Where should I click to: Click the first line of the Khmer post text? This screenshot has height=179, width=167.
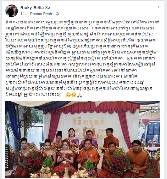click(x=82, y=22)
